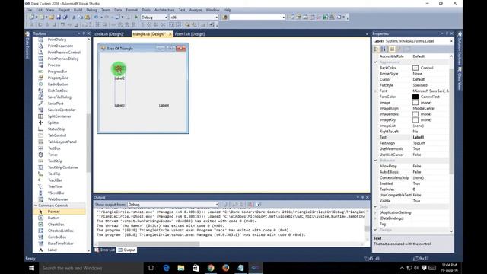Viewport: 487px width, 274px height.
Task: Open Microsoft Edge from taskbar
Action: [166, 268]
